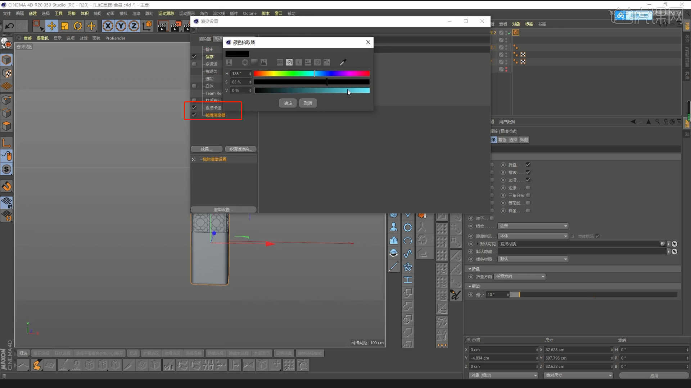
Task: Select the Rotate tool in main toolbar
Action: 78,26
